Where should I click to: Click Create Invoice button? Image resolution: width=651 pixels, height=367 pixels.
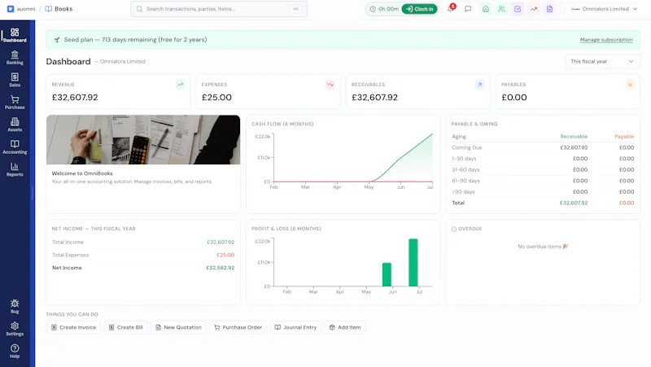(73, 327)
